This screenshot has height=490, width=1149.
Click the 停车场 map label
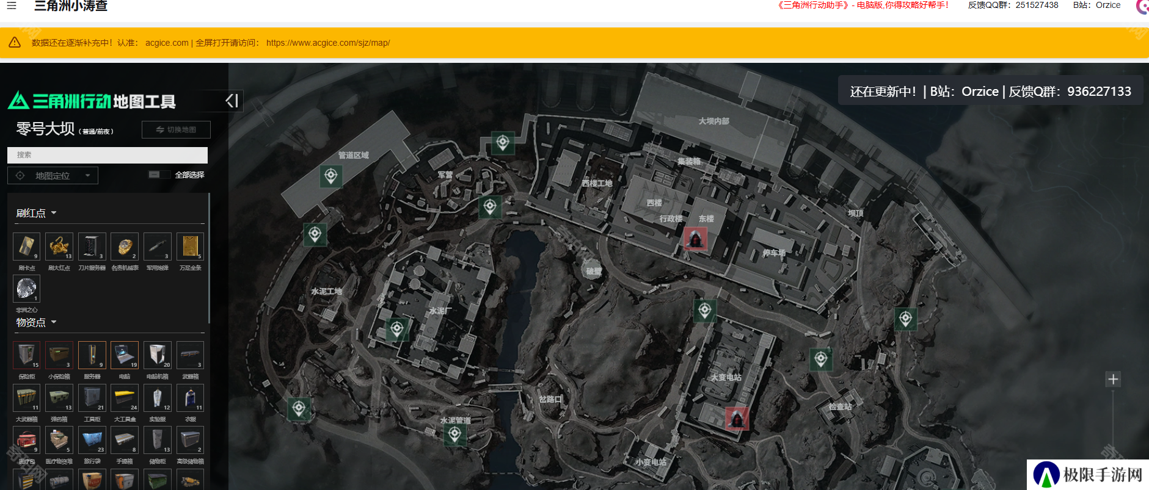[x=774, y=253]
